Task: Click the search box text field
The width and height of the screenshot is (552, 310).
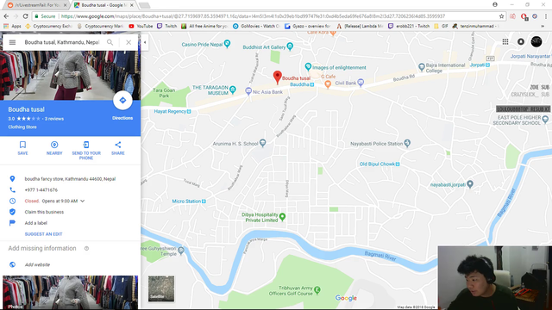Action: [x=63, y=42]
